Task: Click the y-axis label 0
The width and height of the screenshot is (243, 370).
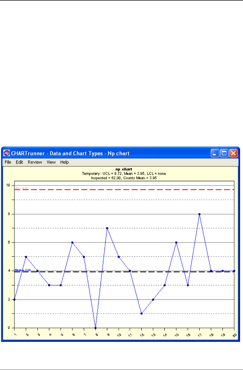Action: click(x=9, y=328)
